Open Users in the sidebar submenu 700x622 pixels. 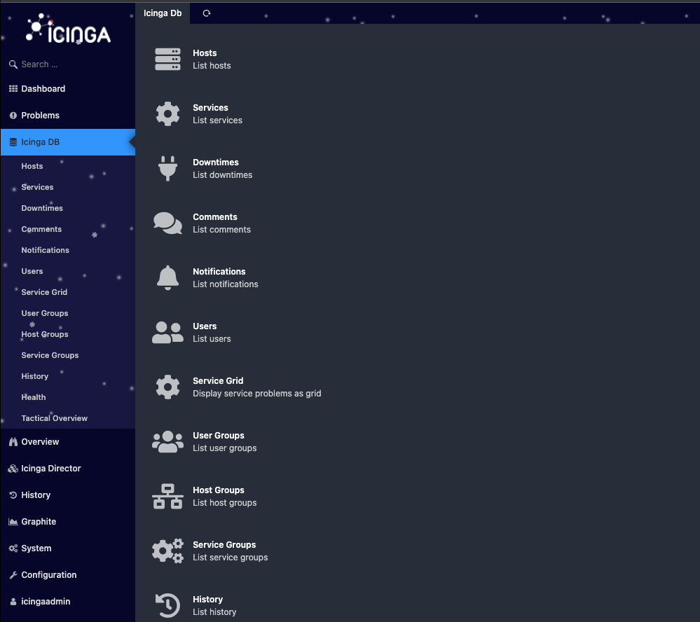(x=32, y=271)
